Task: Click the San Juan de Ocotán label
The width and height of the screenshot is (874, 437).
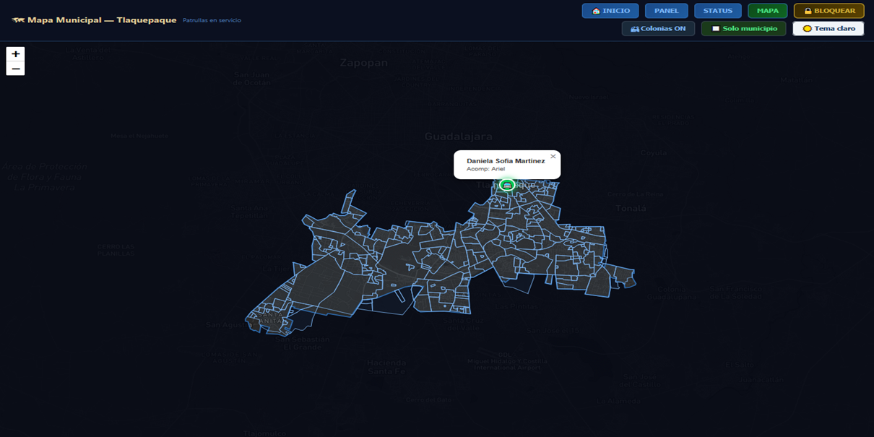Action: tap(251, 79)
